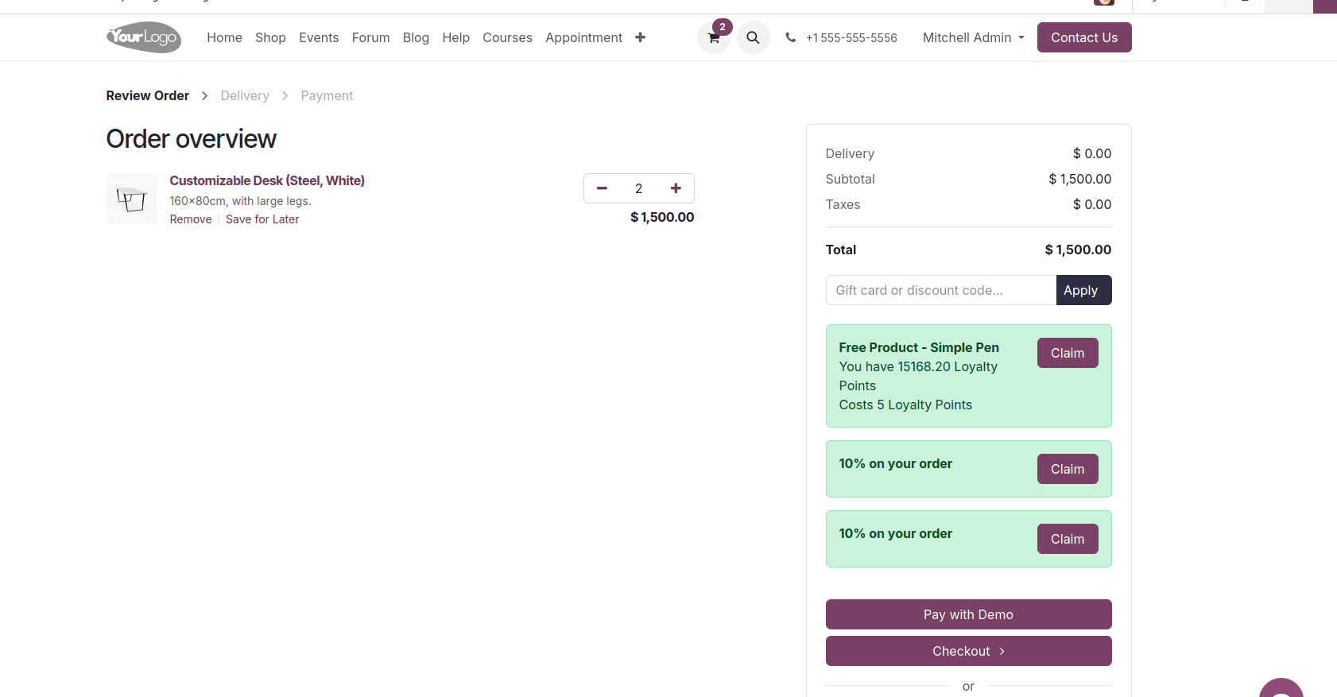Screen dimensions: 1337x697
Task: Claim the Free Product Simple Pen reward
Action: click(x=1068, y=353)
